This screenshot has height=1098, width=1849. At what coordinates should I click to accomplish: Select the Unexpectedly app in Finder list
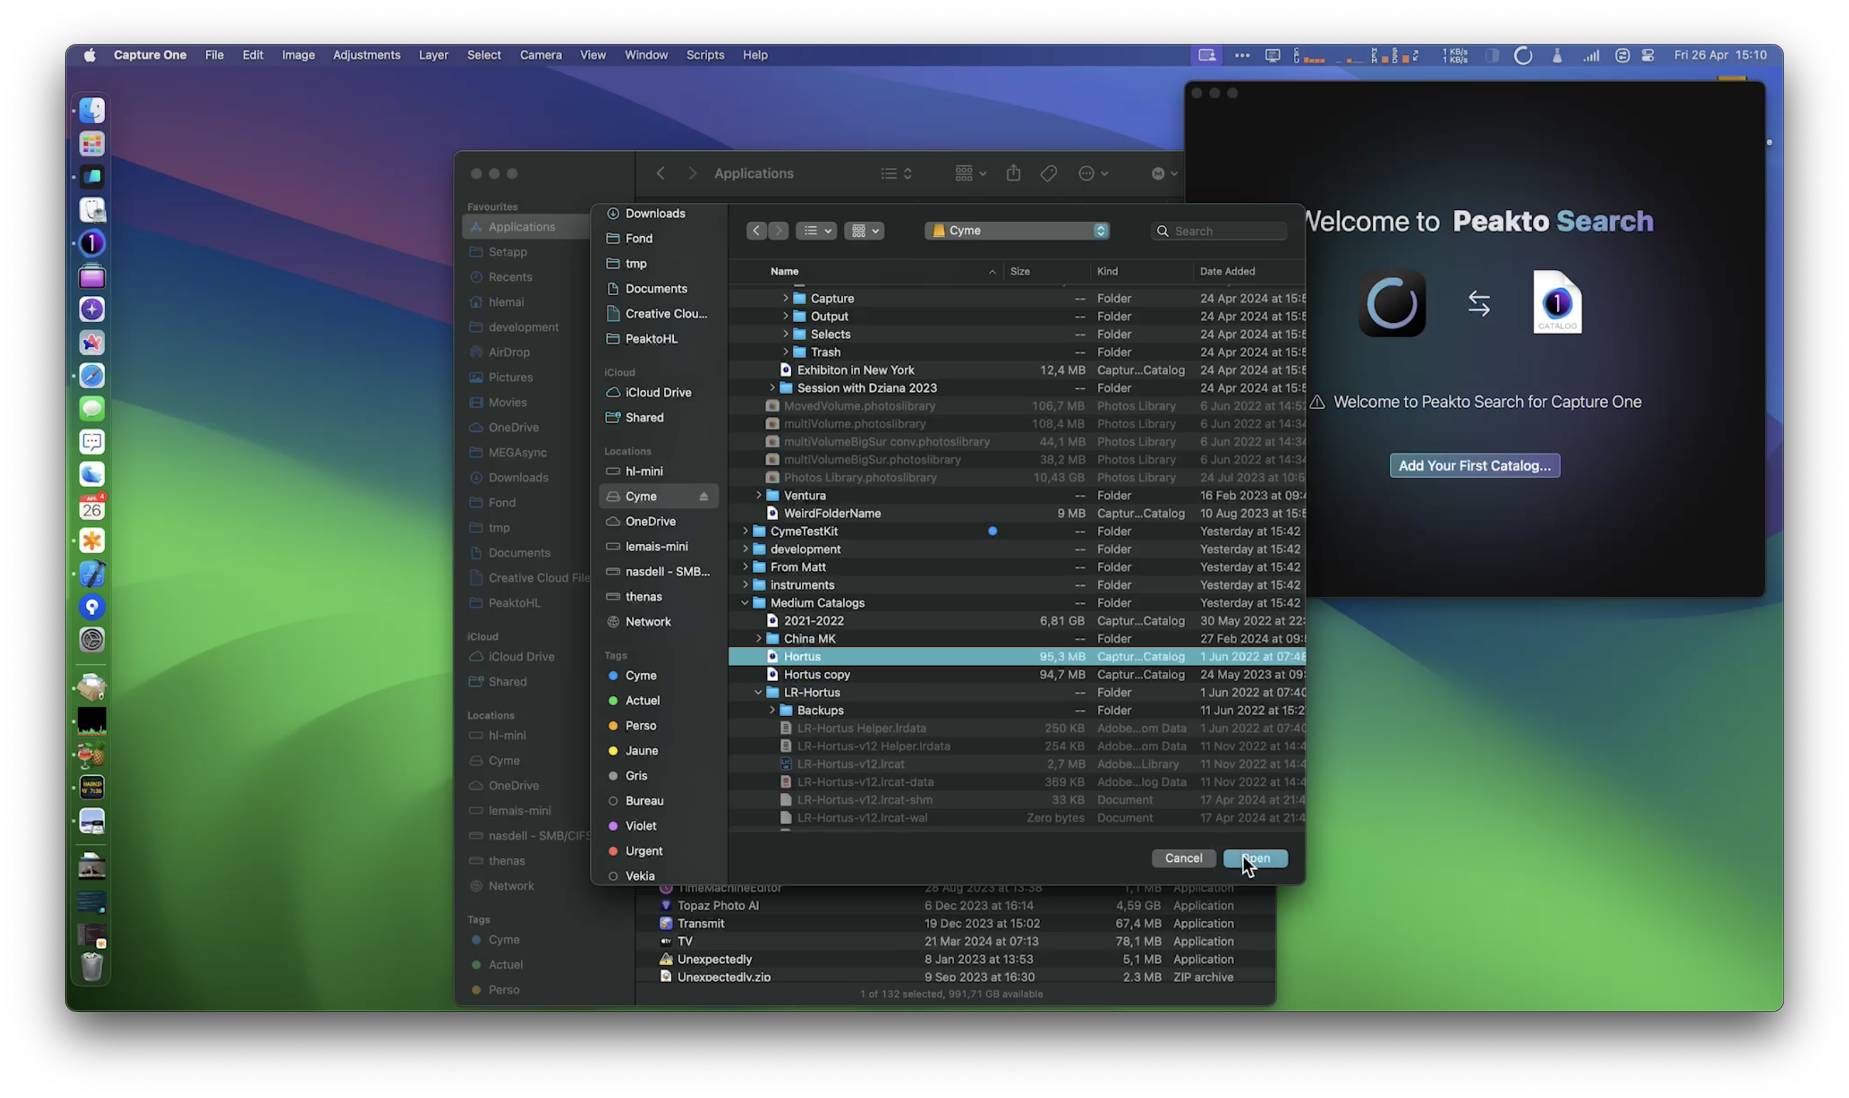(954, 959)
